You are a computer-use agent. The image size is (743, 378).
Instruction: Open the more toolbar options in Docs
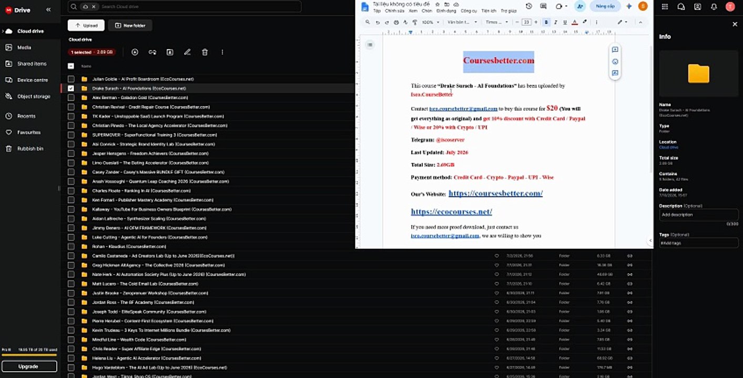597,22
